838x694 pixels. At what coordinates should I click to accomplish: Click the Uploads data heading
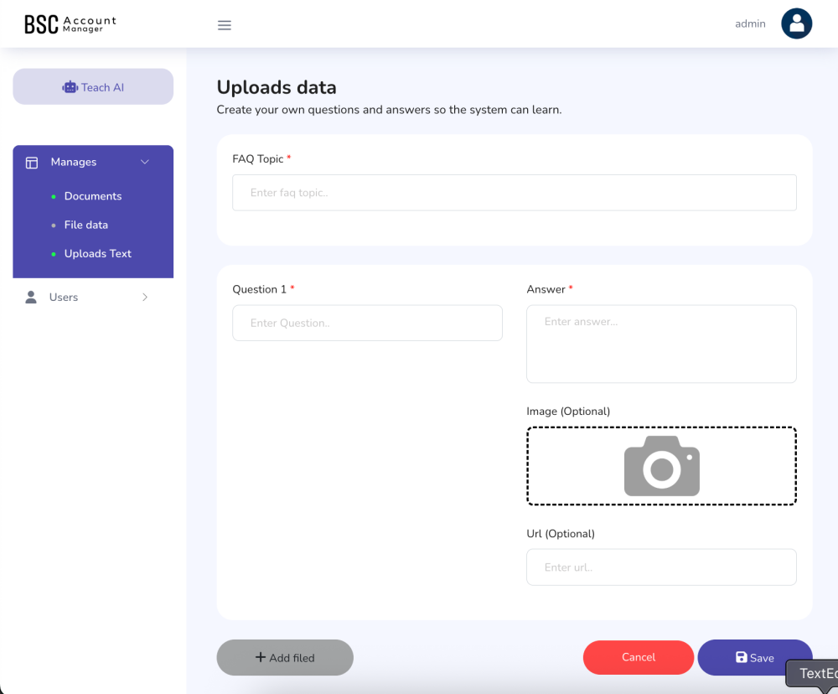coord(277,87)
